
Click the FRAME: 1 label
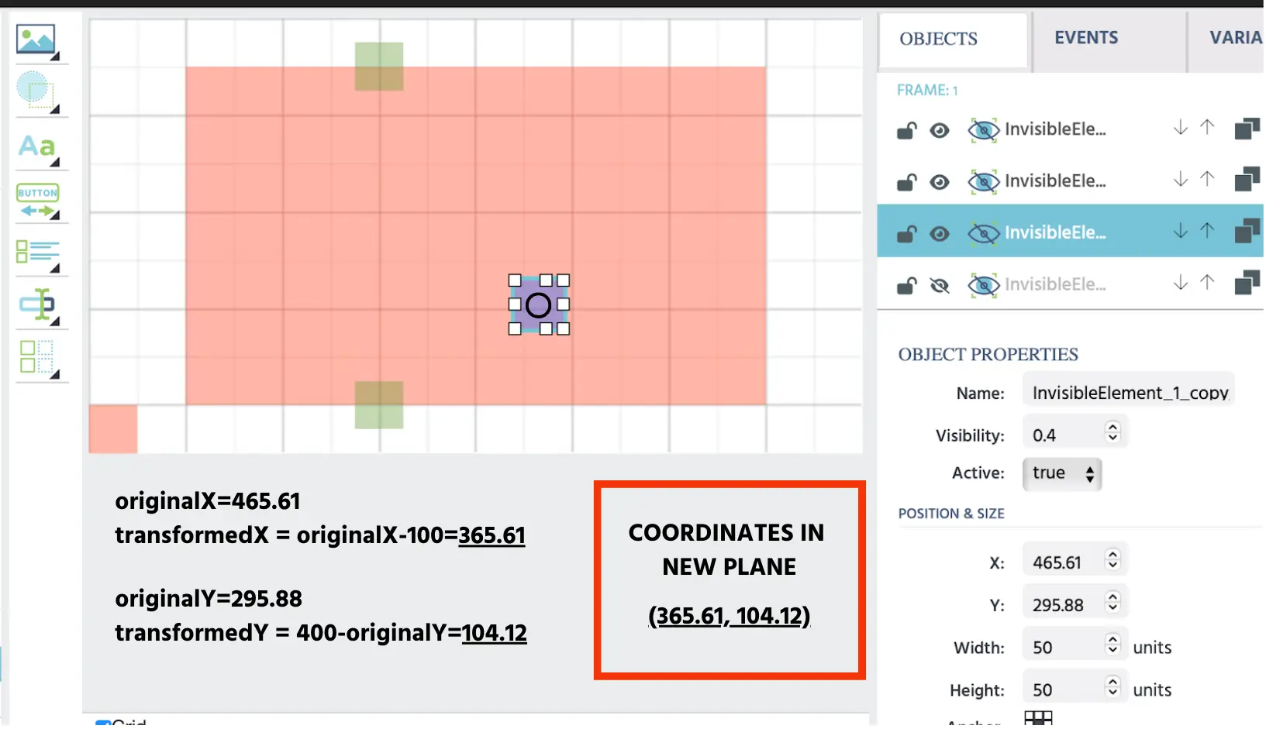(927, 91)
